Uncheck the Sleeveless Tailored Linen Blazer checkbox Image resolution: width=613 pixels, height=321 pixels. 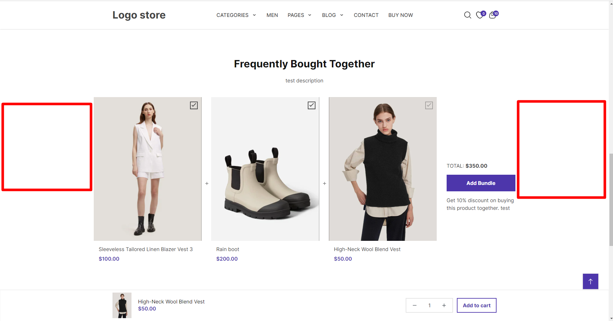click(194, 105)
